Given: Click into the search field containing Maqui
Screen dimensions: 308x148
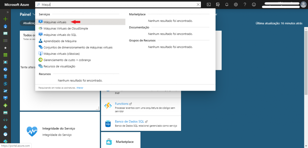Looking at the screenshot, I should click(117, 5).
